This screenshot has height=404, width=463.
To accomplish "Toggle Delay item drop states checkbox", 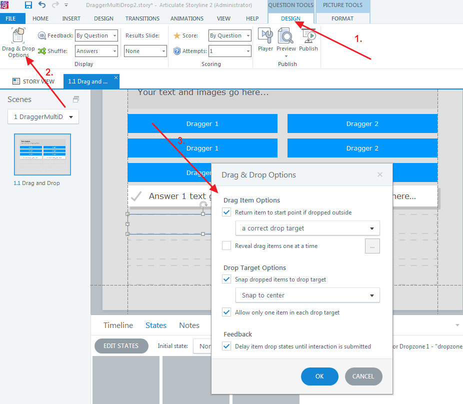I will 227,346.
